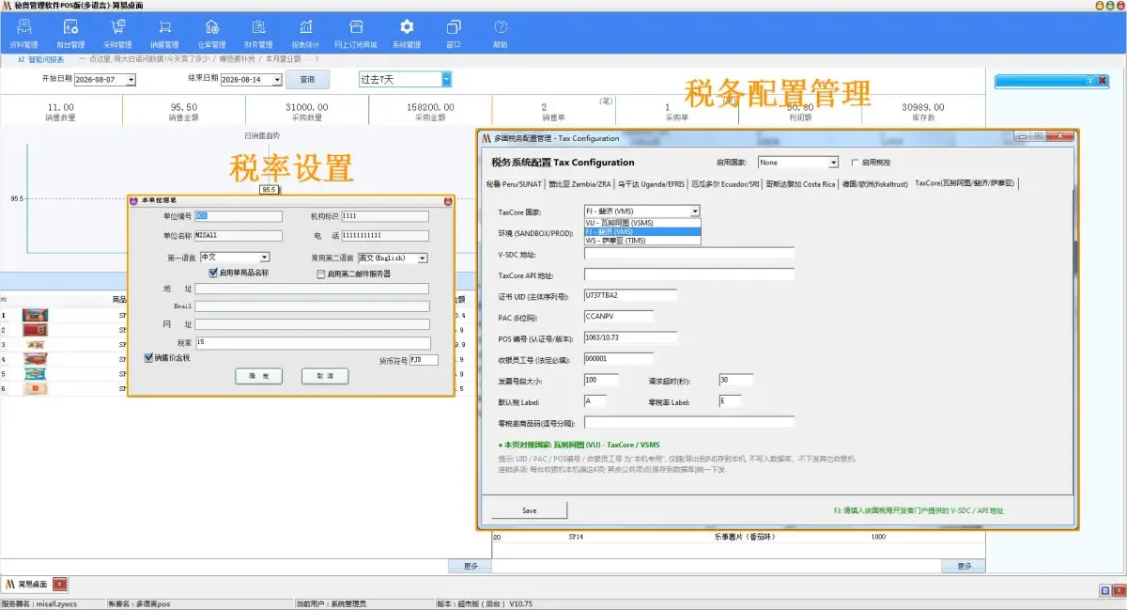Screen dimensions: 1127x610
Task: Click the right 更多... link below inventory list
Action: coord(964,566)
